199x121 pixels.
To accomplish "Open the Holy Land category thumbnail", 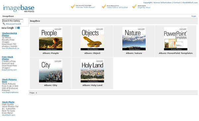I will (92, 70).
